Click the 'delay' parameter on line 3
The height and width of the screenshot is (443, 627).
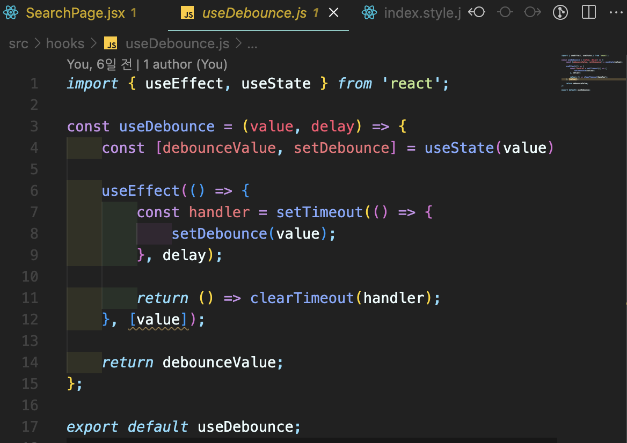coord(332,126)
